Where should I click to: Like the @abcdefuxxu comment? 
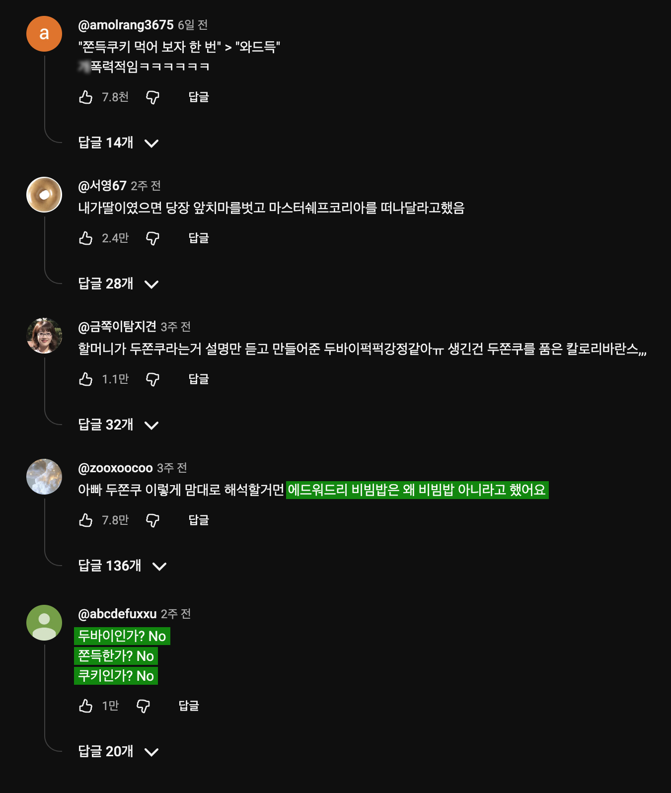[86, 706]
